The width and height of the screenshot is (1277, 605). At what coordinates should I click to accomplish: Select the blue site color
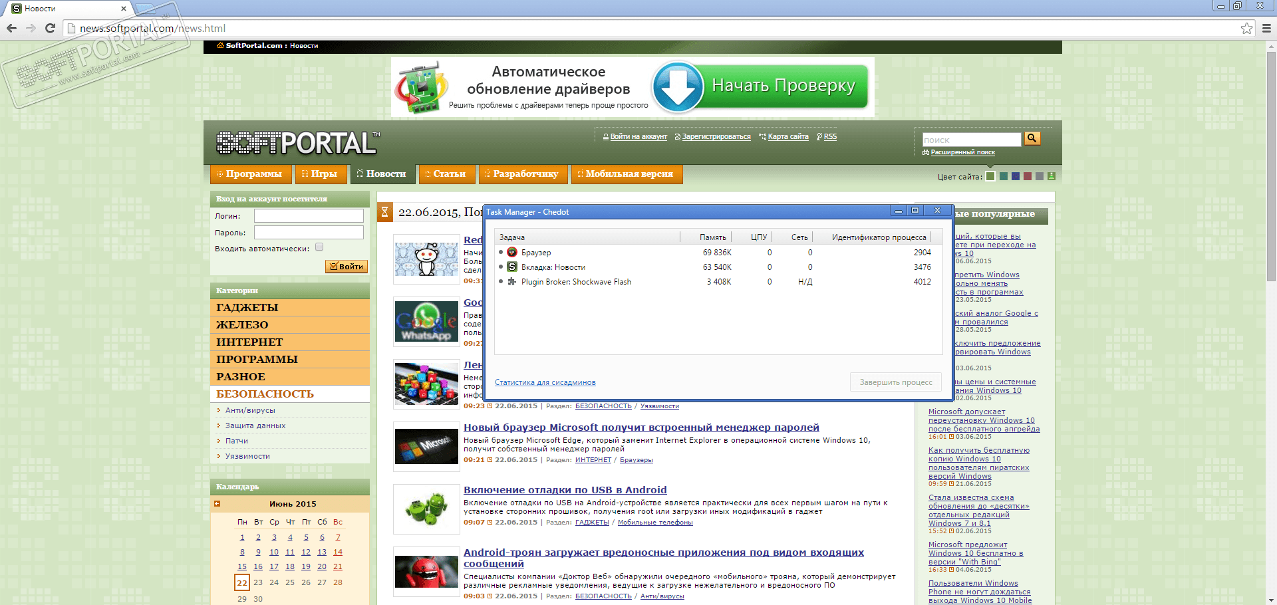pos(1016,176)
